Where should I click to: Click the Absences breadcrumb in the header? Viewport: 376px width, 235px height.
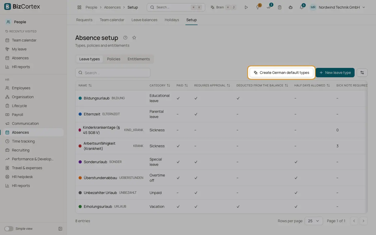click(x=112, y=7)
